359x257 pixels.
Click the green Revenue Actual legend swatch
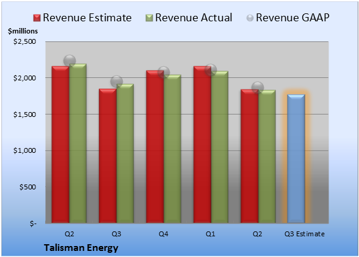point(149,18)
